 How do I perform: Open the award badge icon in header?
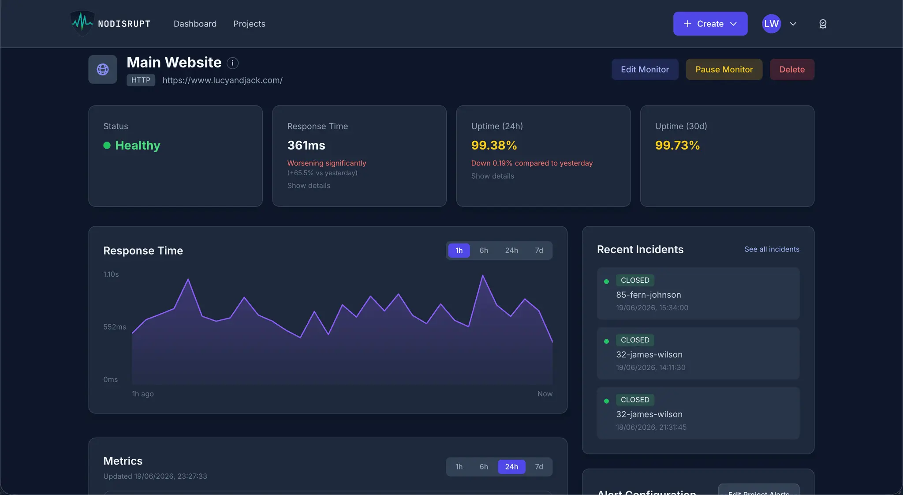[823, 24]
